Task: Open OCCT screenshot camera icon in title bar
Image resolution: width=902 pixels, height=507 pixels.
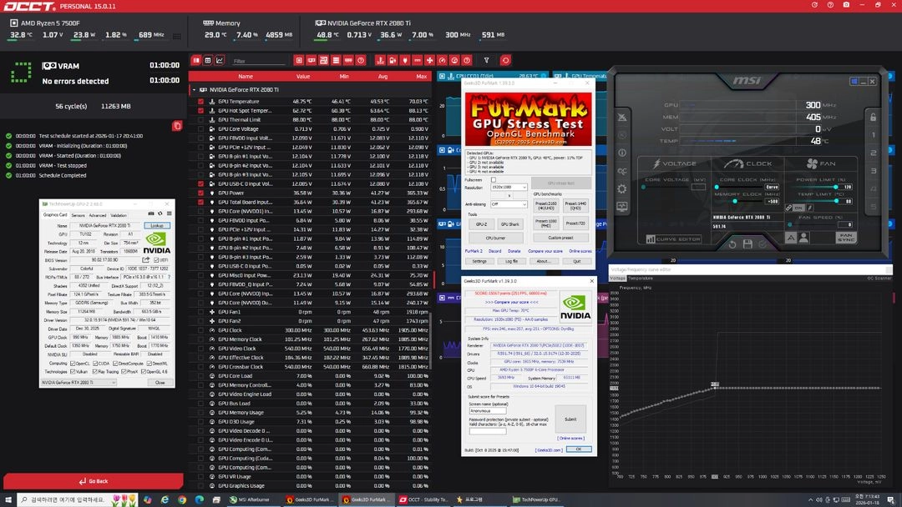Action: point(845,5)
